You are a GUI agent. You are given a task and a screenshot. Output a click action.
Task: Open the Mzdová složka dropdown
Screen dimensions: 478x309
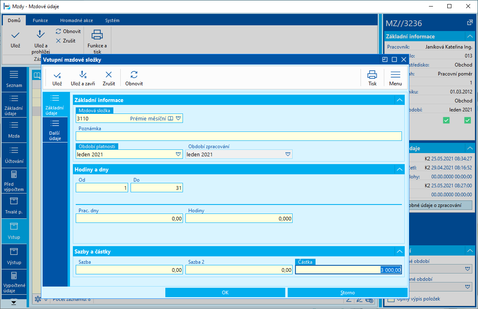(x=178, y=118)
